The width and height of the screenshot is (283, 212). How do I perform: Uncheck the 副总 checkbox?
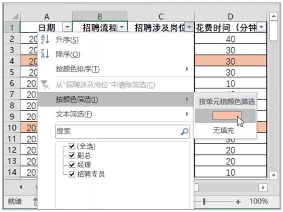(72, 155)
